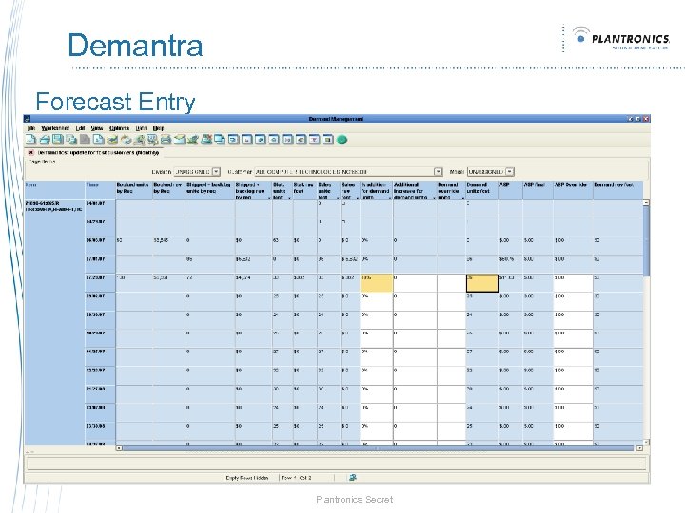685x513 pixels.
Task: Click the ASP column header
Action: pyautogui.click(x=510, y=191)
